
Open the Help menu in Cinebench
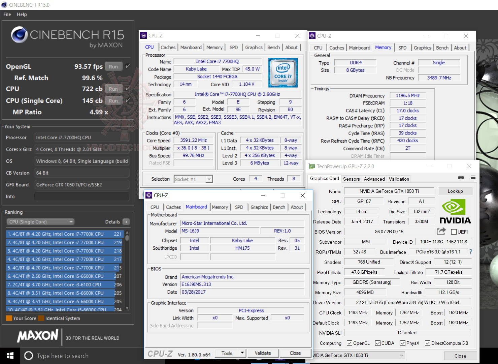pyautogui.click(x=22, y=14)
